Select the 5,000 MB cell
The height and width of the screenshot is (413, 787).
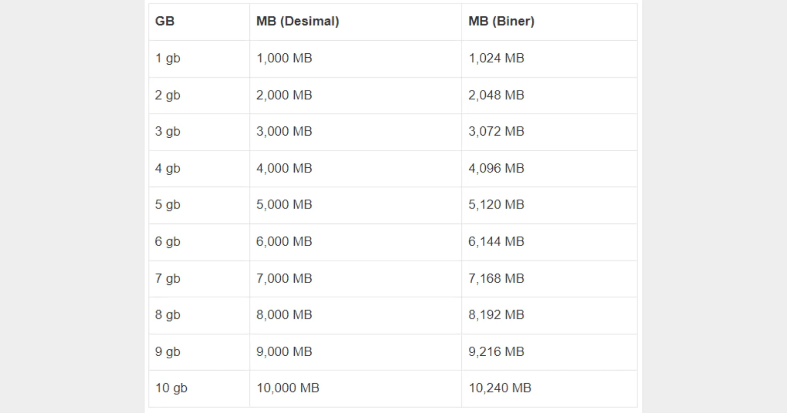tap(284, 205)
